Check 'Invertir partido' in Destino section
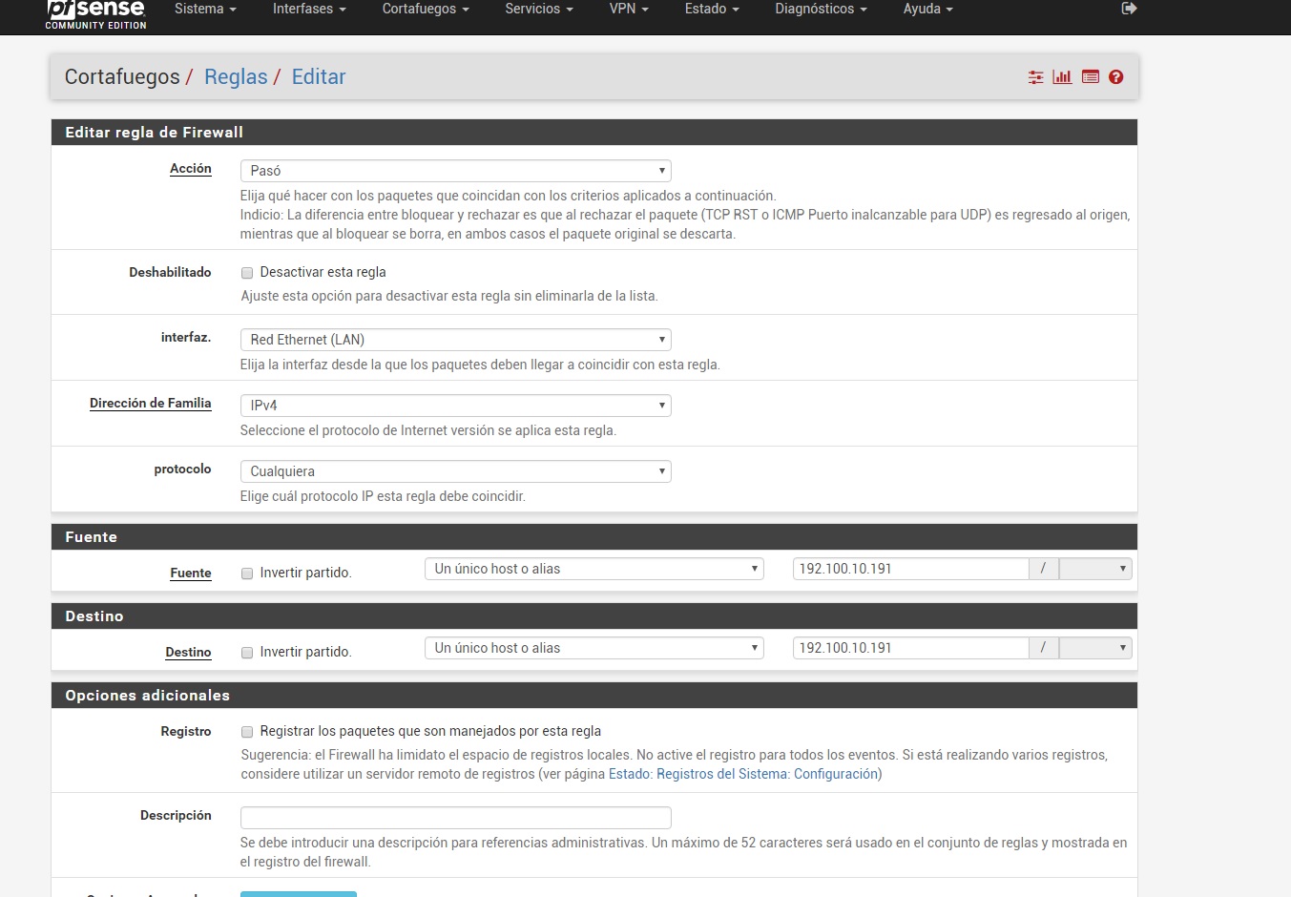Image resolution: width=1291 pixels, height=897 pixels. pos(247,653)
